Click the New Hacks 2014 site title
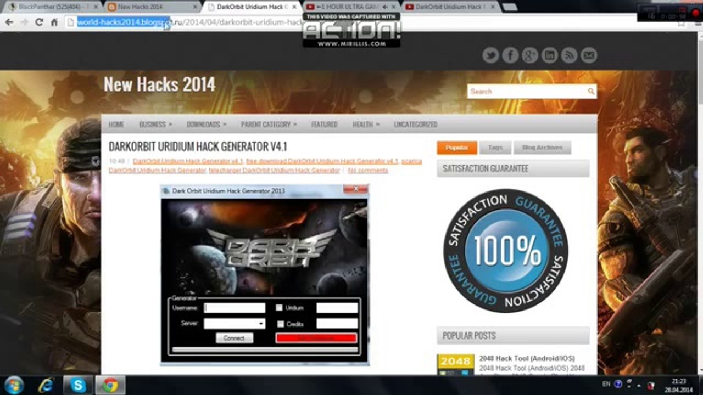 coord(159,84)
